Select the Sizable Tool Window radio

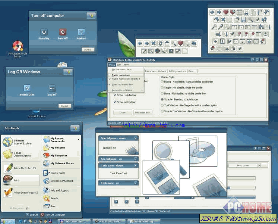[162, 111]
